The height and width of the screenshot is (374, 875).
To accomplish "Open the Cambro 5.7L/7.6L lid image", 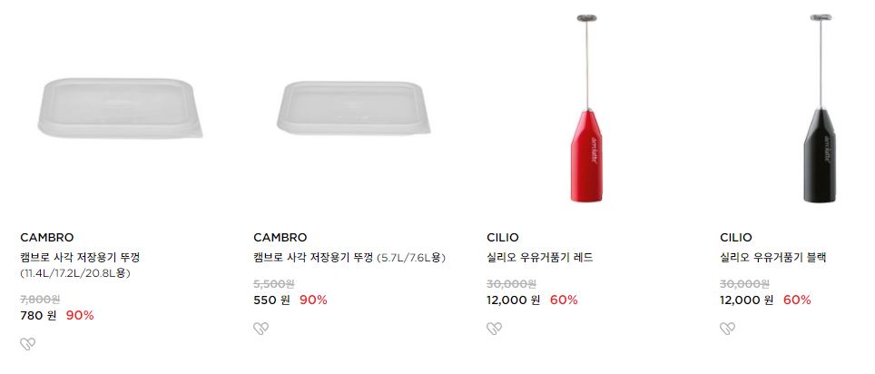I will point(354,108).
